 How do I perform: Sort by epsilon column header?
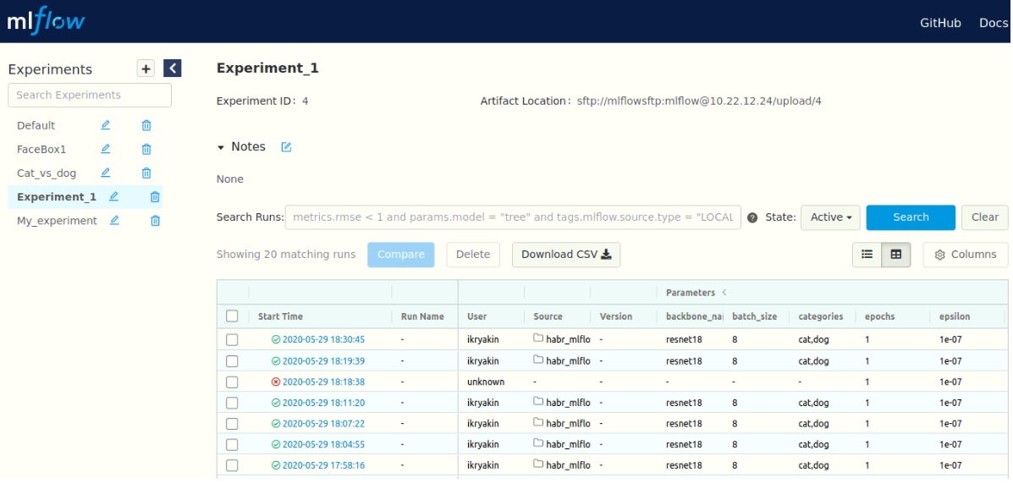pos(955,316)
